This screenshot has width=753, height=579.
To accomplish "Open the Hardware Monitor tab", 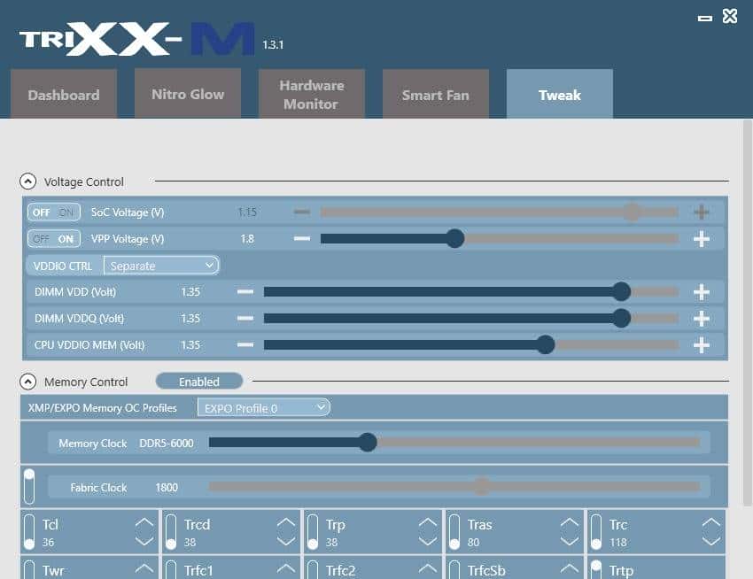I will click(311, 94).
